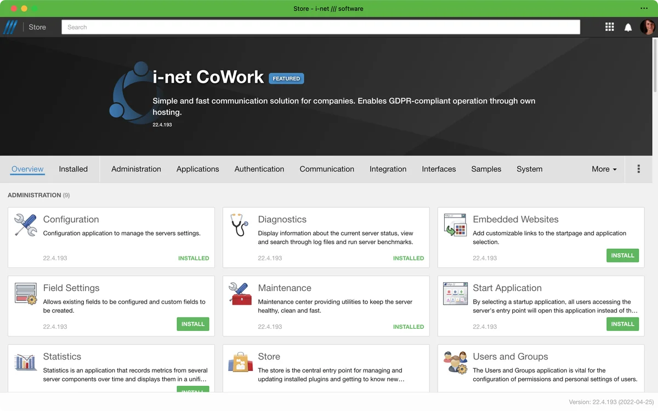The height and width of the screenshot is (411, 658).
Task: Click the Users and Groups icon
Action: pos(455,362)
